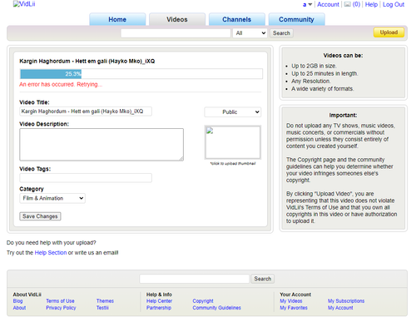Viewport: 416px width, 322px height.
Task: Open My Videos link
Action: [x=291, y=301]
